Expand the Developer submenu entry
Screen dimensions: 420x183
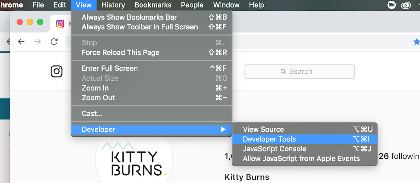pos(151,129)
